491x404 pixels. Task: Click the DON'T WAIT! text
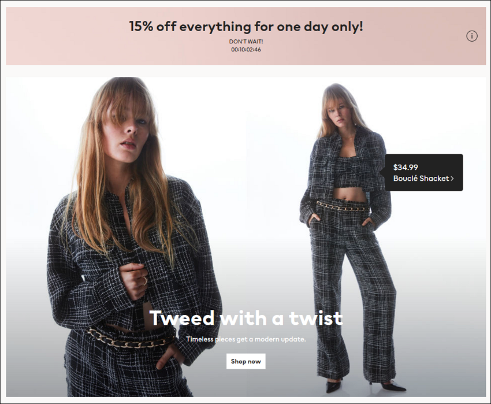(x=246, y=42)
